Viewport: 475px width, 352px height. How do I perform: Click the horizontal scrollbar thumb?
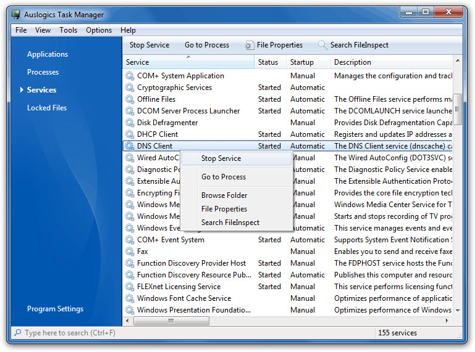coord(171,321)
